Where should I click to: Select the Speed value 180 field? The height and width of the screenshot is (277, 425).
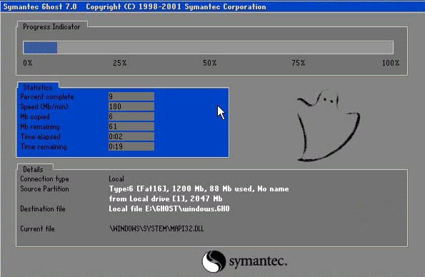[131, 106]
